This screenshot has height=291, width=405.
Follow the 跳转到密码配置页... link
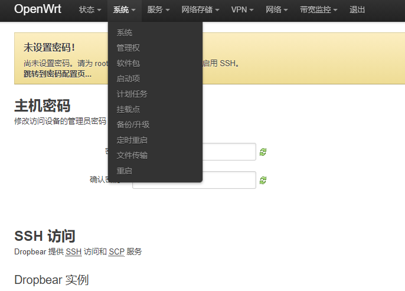(57, 74)
